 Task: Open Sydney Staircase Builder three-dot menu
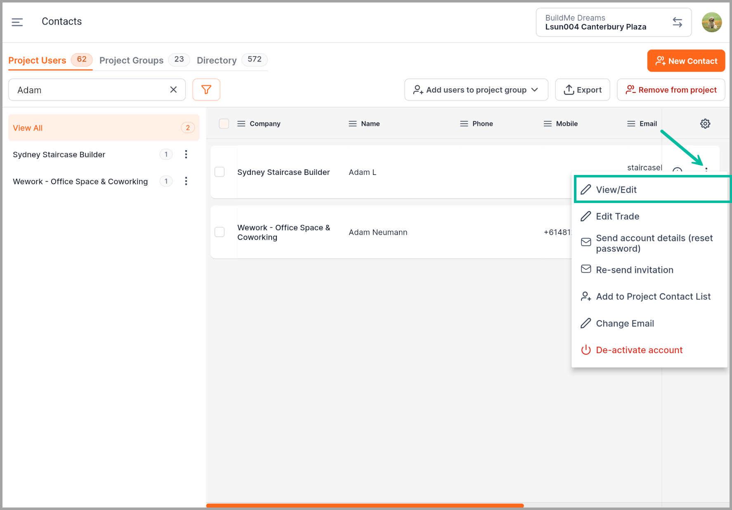click(x=186, y=154)
